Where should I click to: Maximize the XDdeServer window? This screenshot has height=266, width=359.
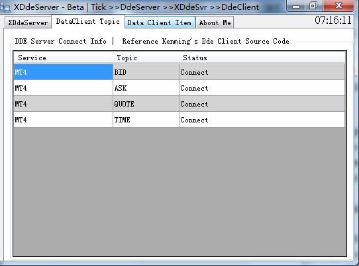[313, 6]
